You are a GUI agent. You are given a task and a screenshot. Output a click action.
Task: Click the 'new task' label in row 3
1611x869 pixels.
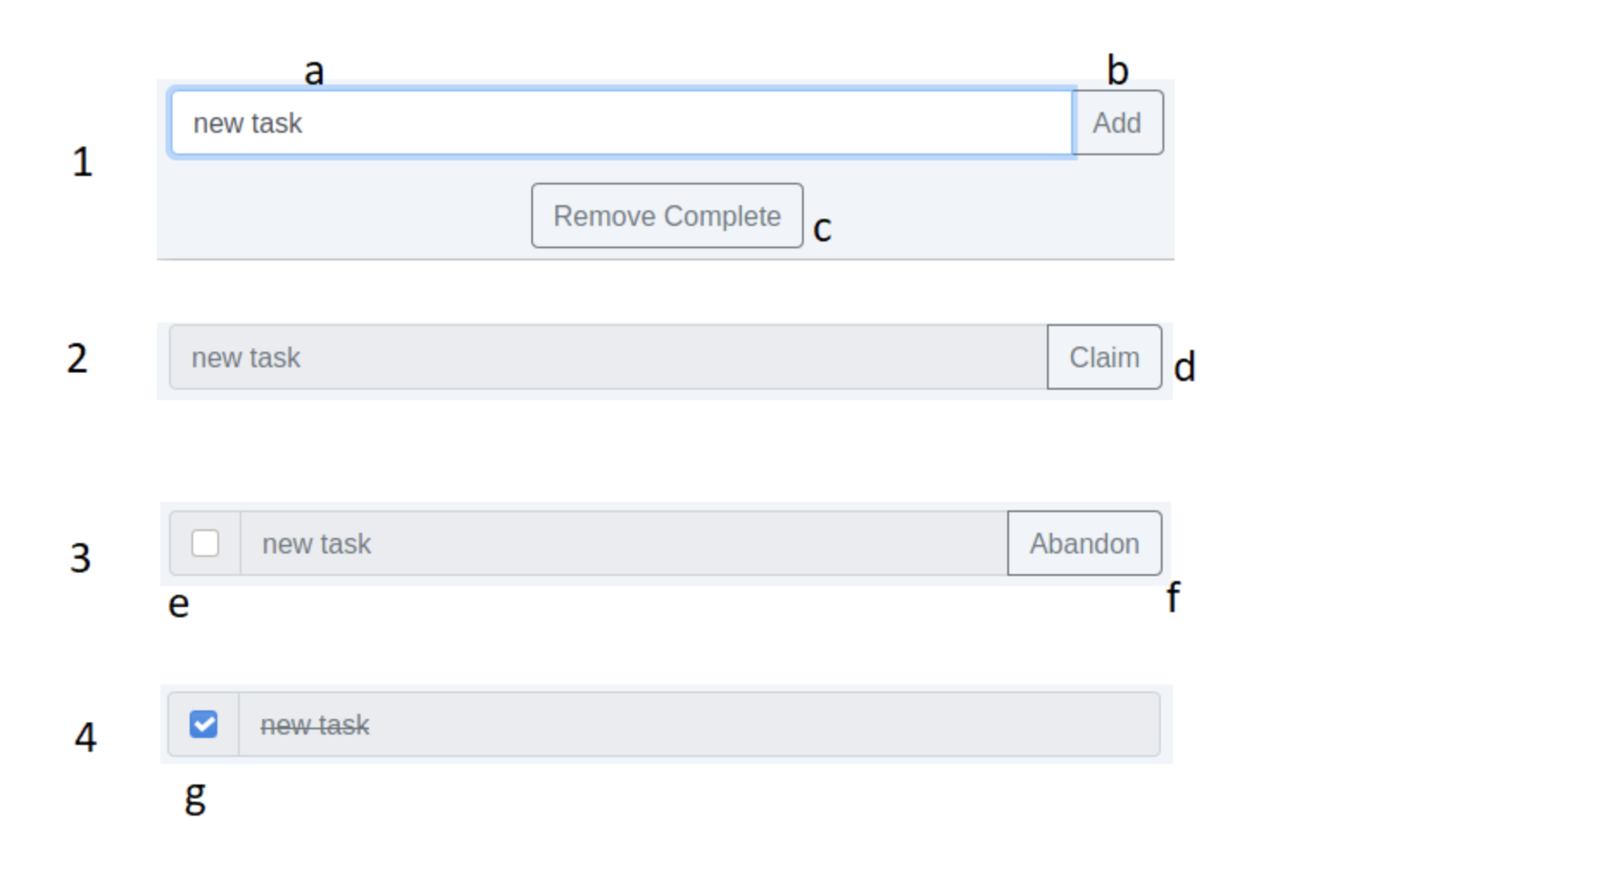(x=317, y=543)
